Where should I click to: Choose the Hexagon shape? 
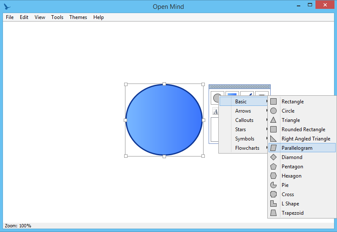pos(302,176)
